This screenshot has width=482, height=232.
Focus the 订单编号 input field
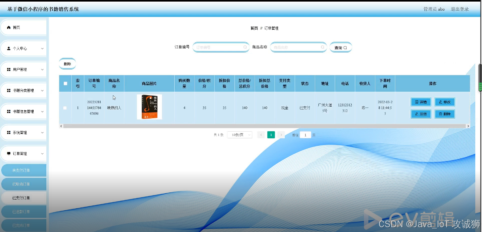pyautogui.click(x=221, y=47)
